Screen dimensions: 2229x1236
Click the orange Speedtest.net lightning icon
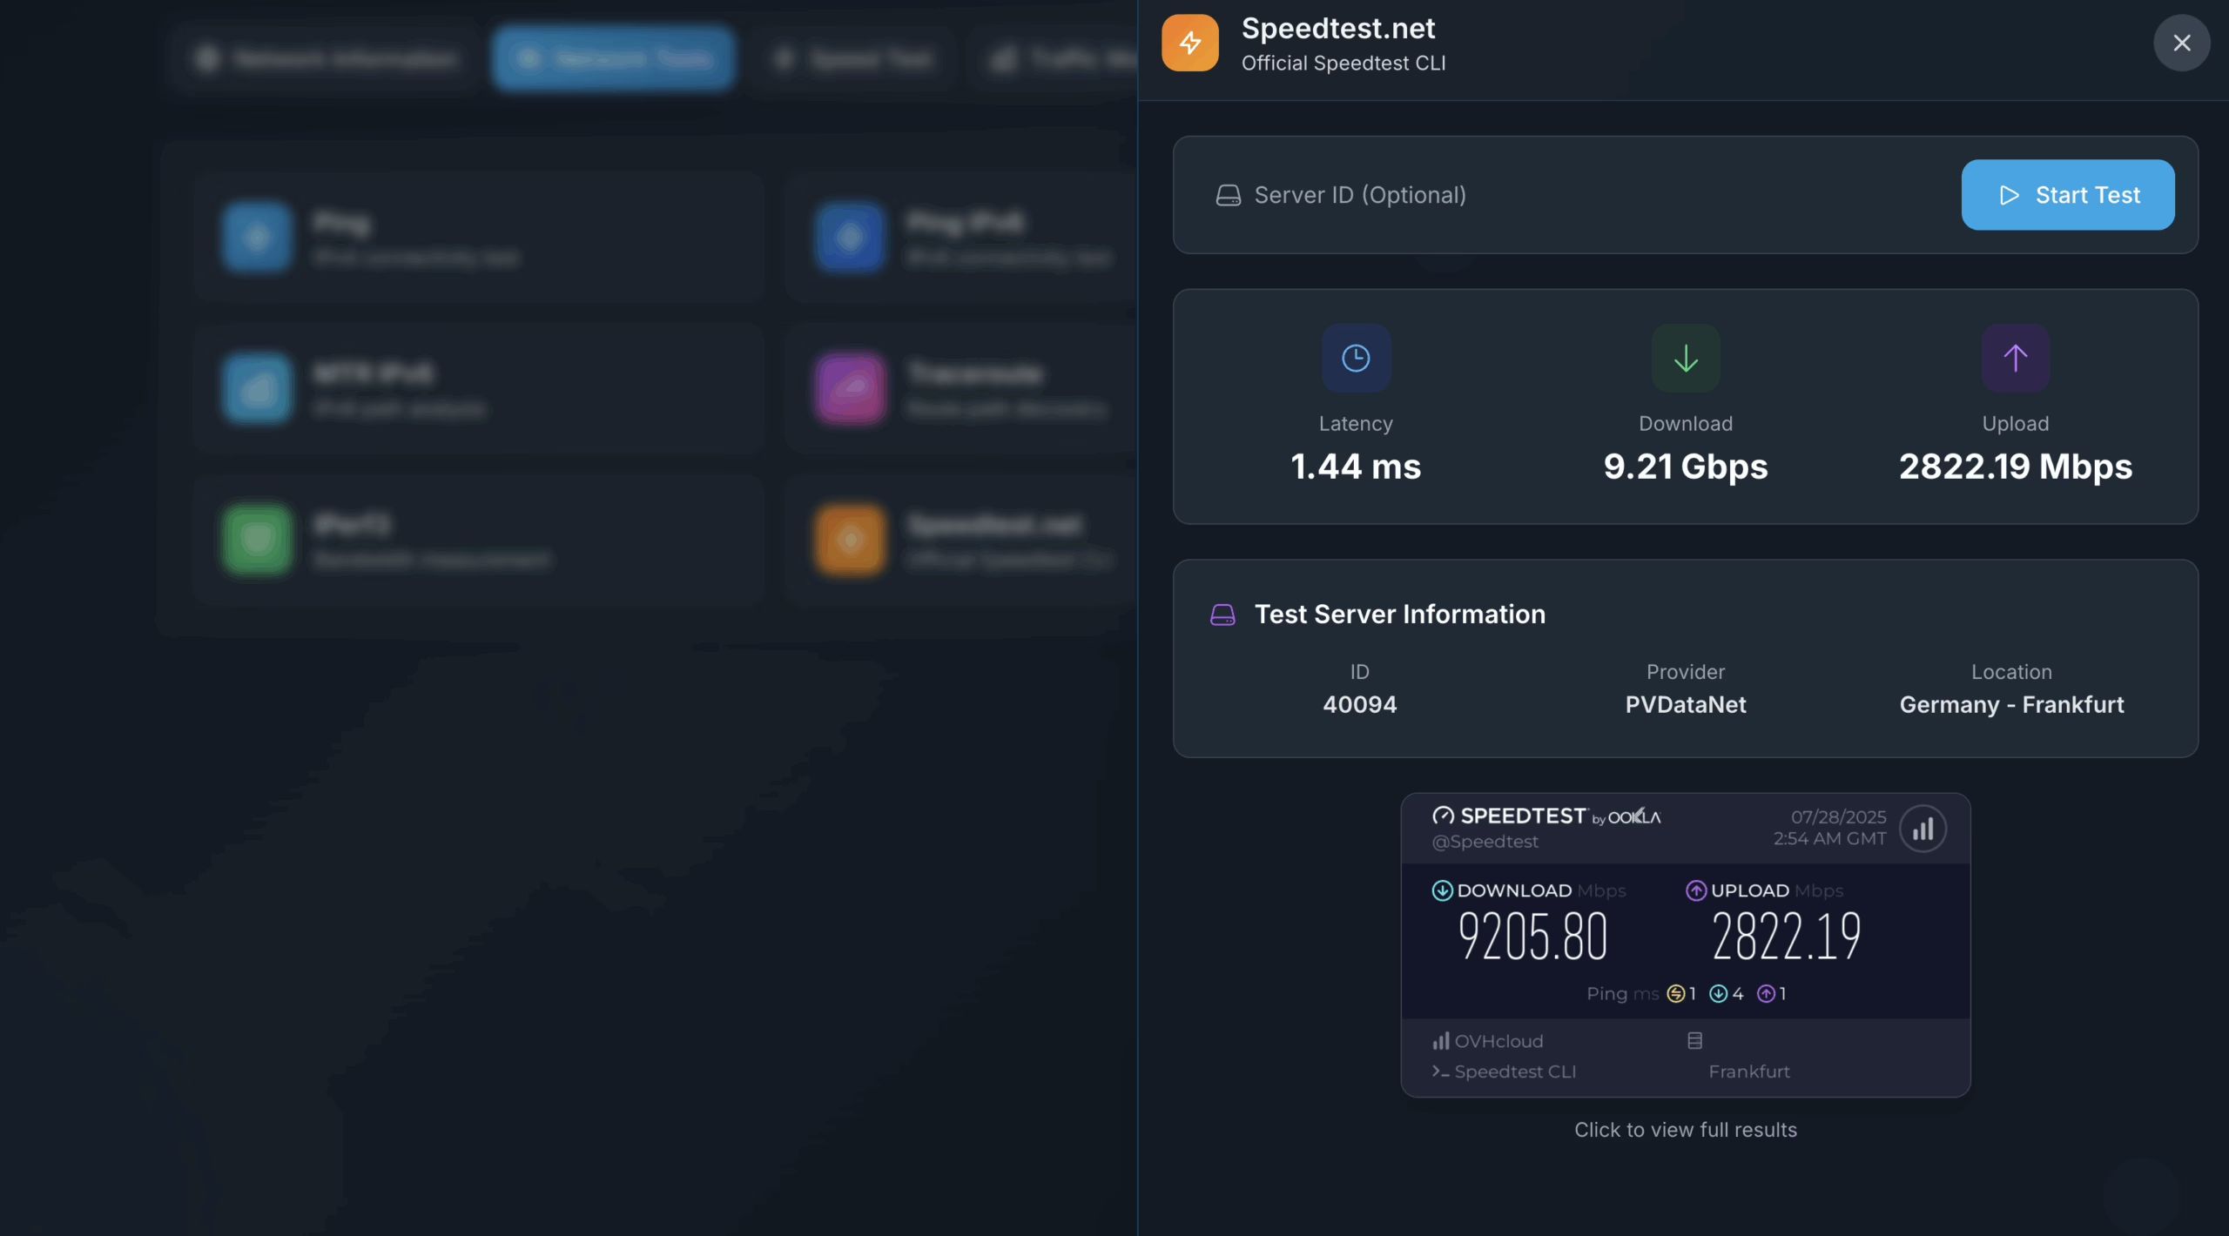pos(1189,43)
